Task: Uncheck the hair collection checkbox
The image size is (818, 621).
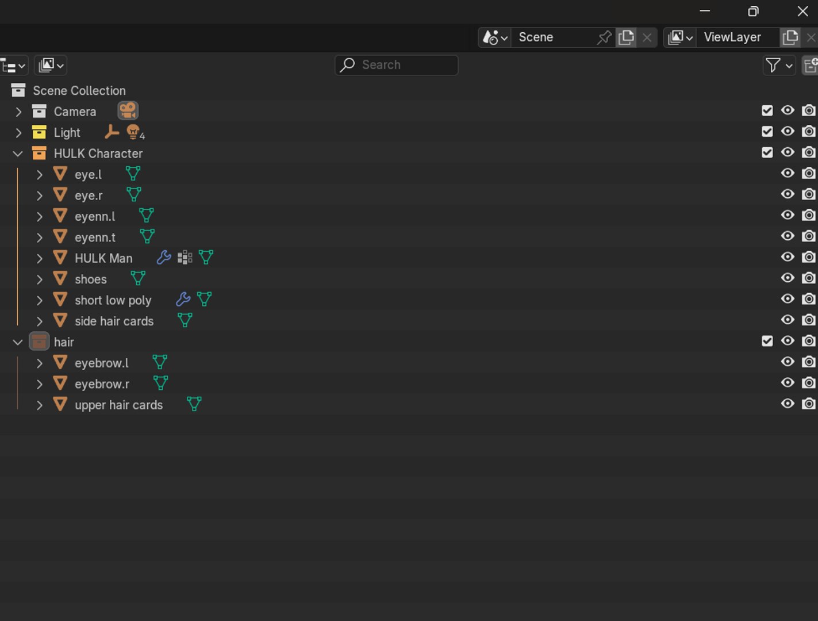Action: click(767, 341)
